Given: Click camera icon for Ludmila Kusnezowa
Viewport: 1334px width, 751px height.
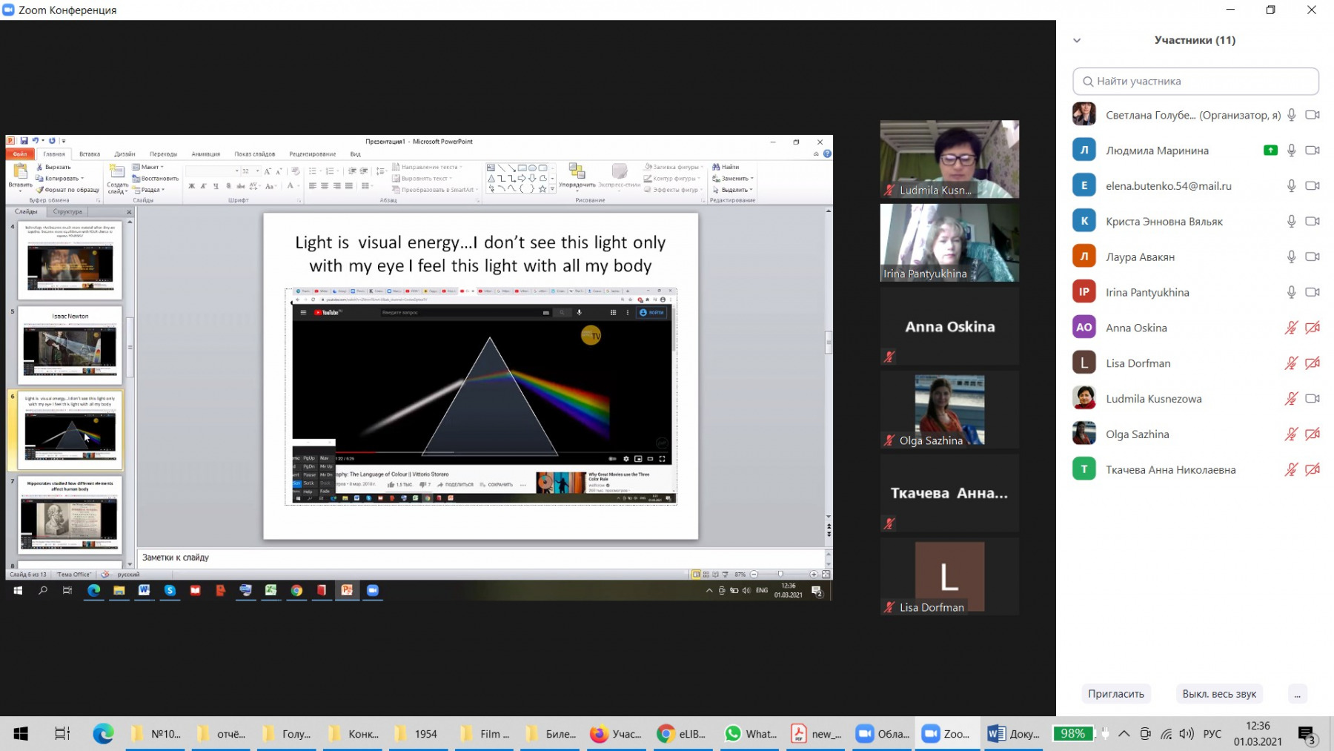Looking at the screenshot, I should coord(1313,399).
